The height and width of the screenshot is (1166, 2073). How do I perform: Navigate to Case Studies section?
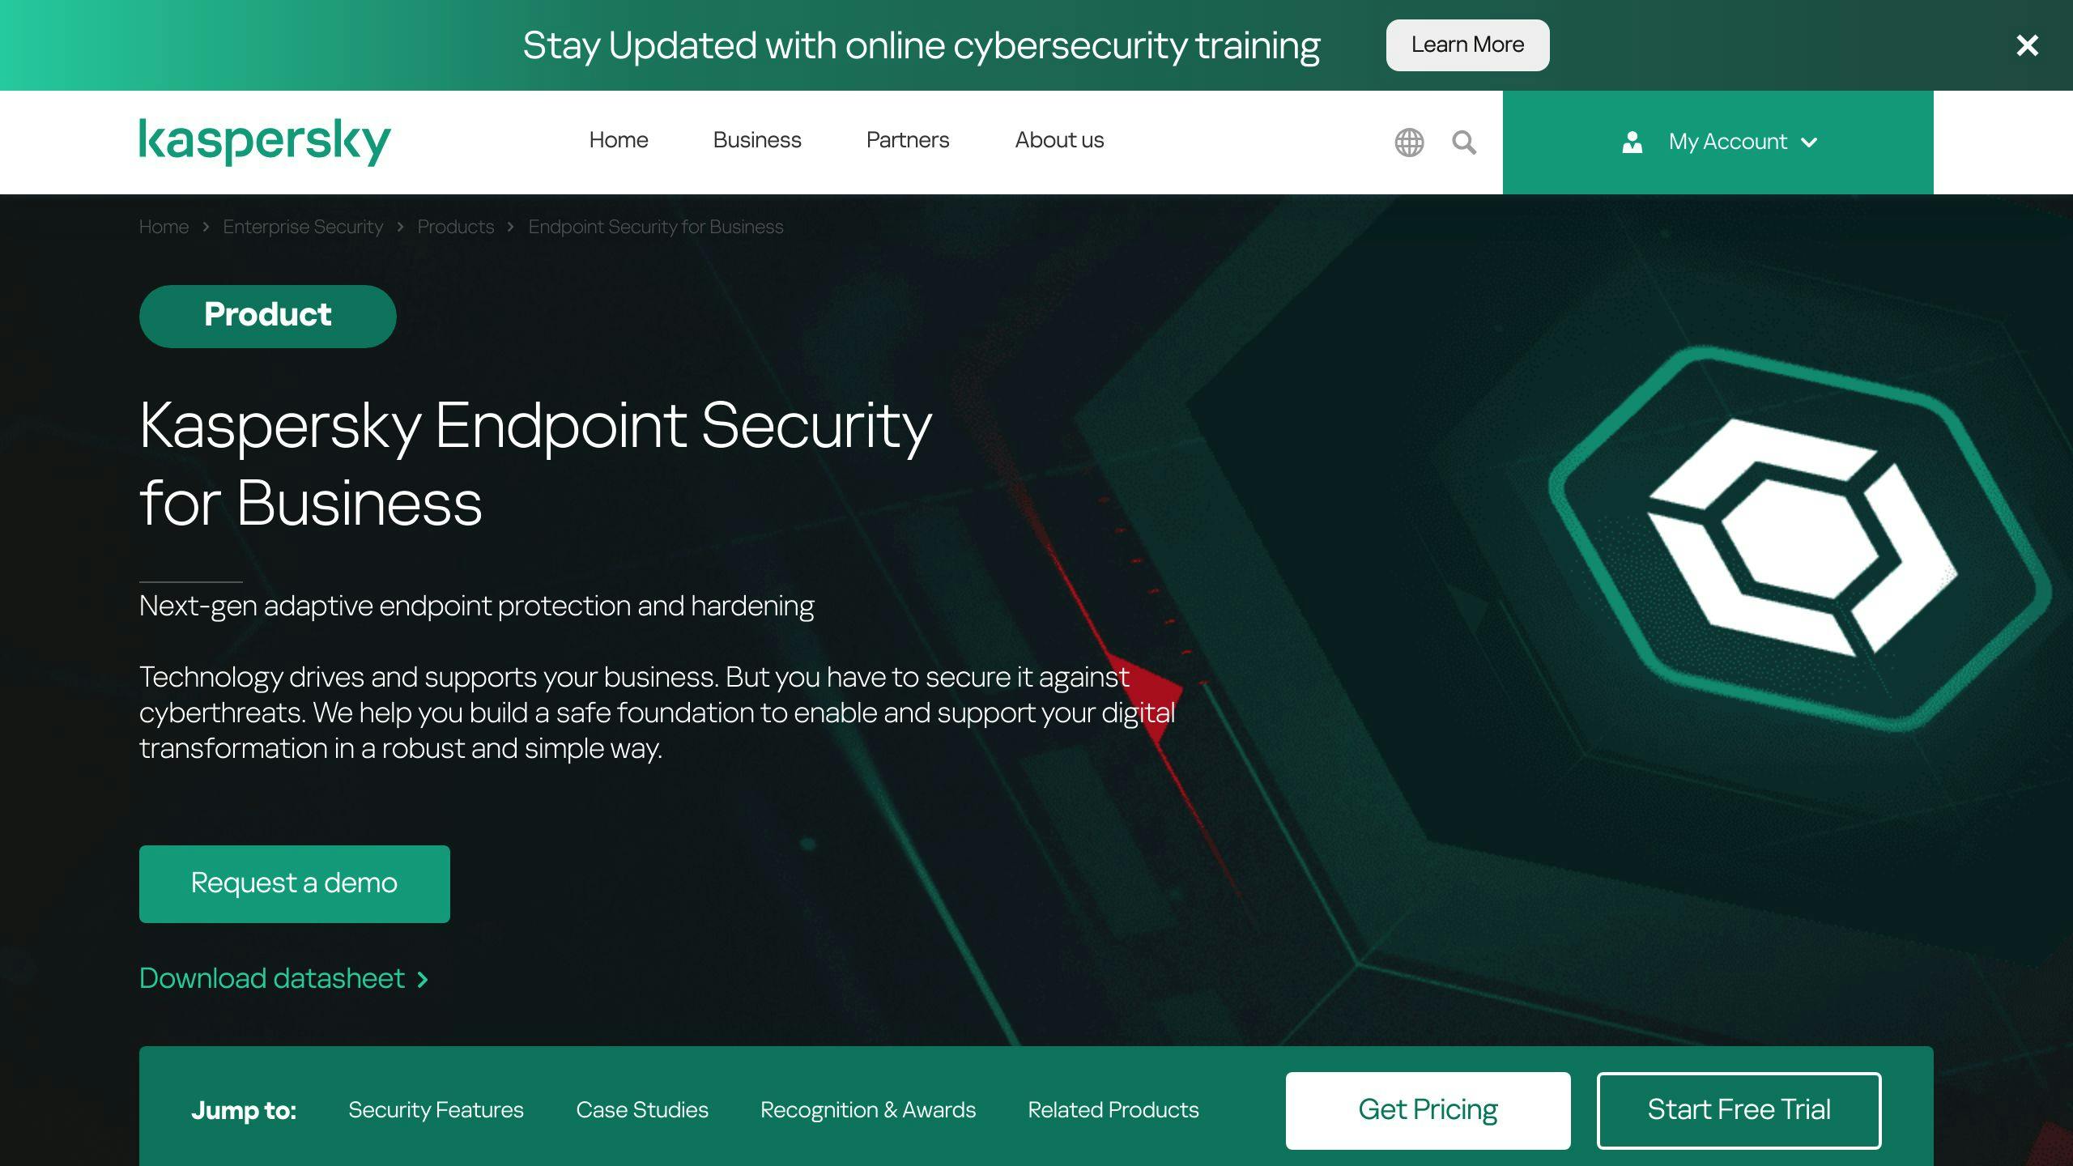pos(642,1110)
